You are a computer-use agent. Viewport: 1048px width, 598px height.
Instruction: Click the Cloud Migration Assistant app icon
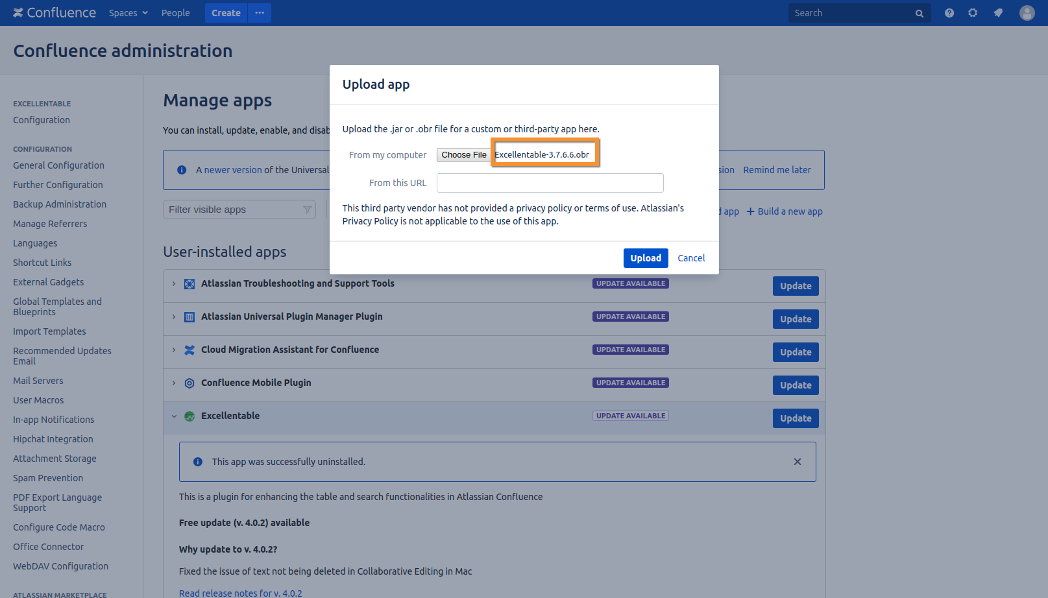189,350
